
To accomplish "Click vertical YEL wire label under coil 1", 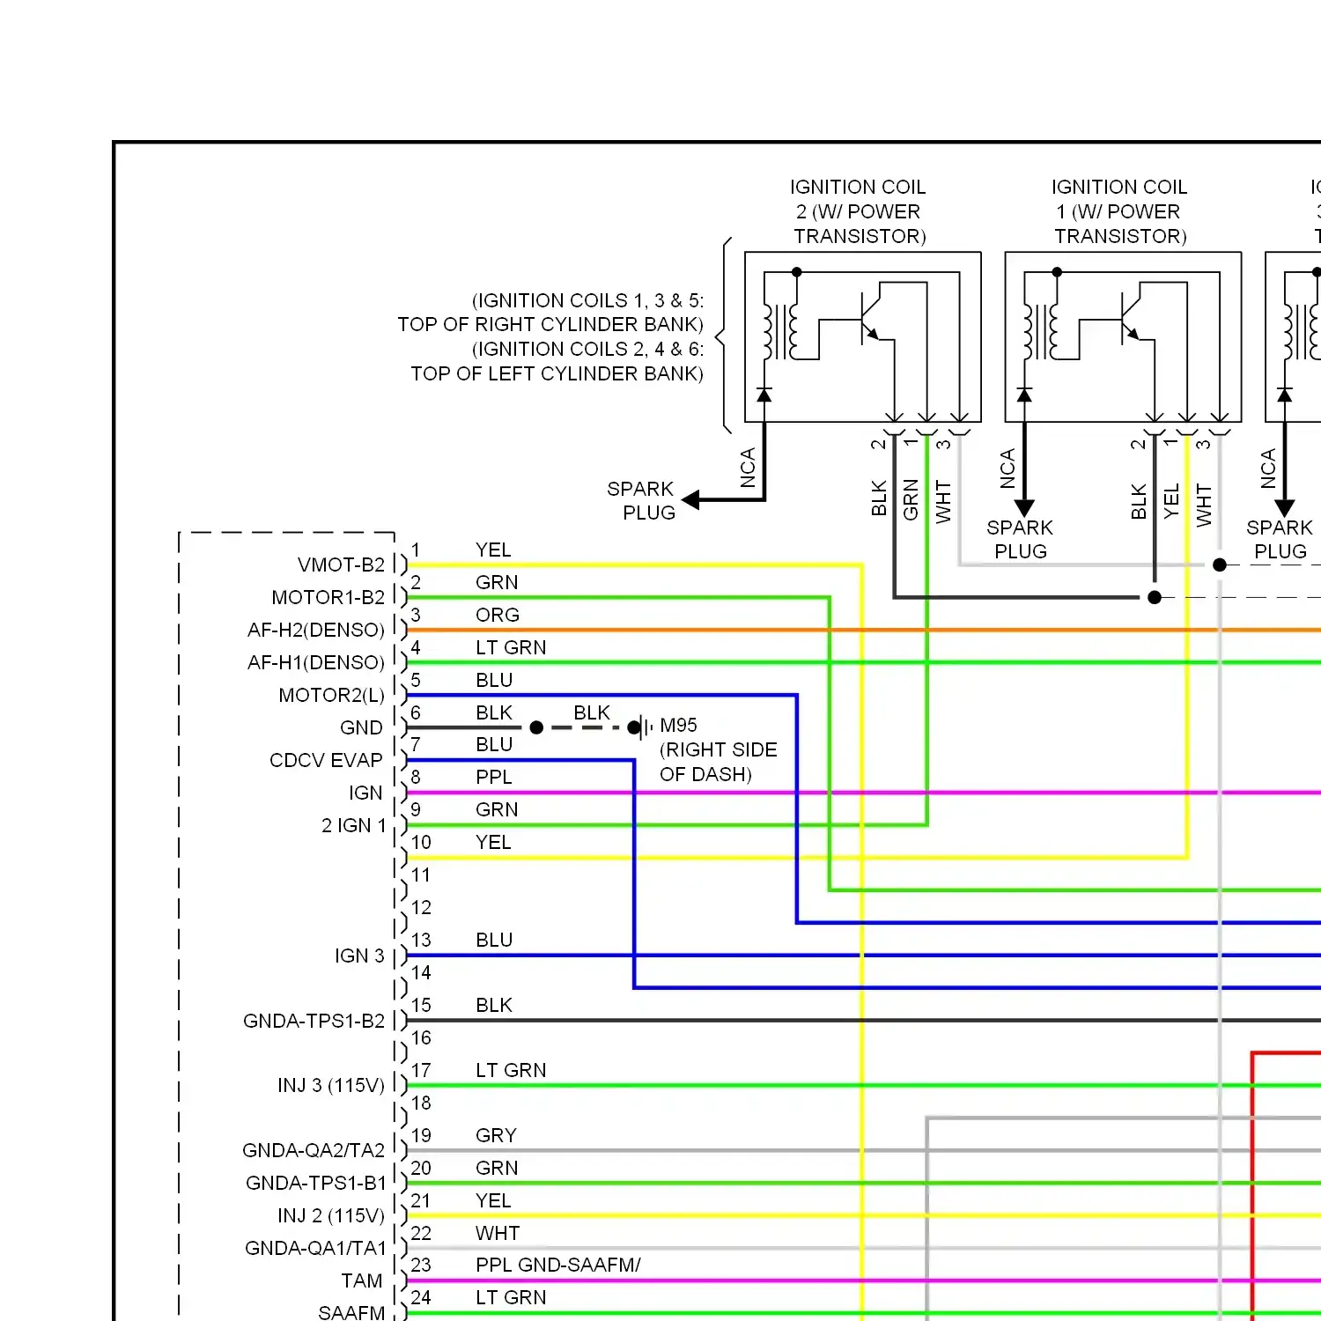I will pos(1171,501).
